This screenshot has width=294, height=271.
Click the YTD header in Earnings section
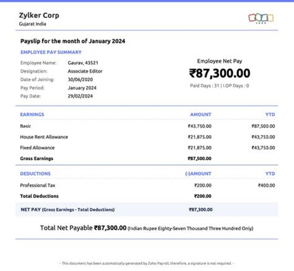(270, 115)
